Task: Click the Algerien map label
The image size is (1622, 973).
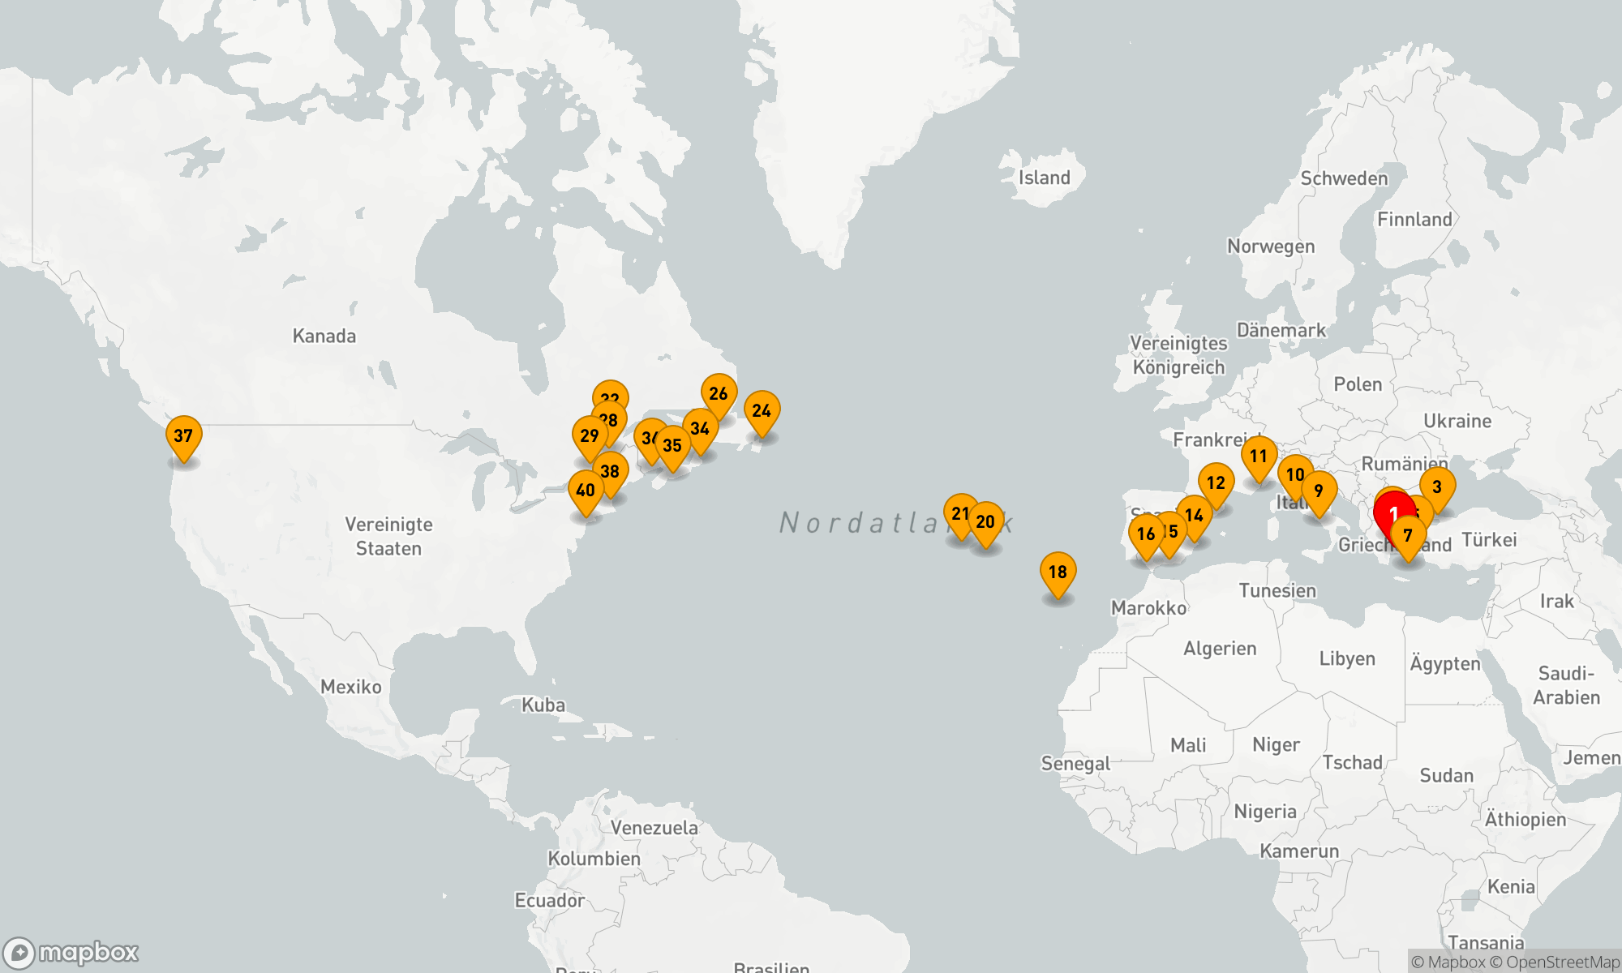Action: 1220,649
